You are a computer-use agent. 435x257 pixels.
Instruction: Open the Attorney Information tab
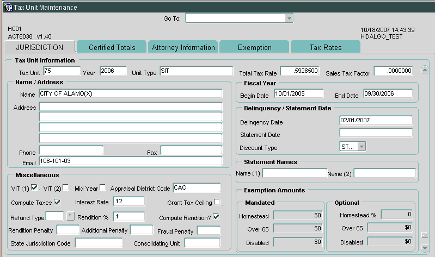click(183, 47)
